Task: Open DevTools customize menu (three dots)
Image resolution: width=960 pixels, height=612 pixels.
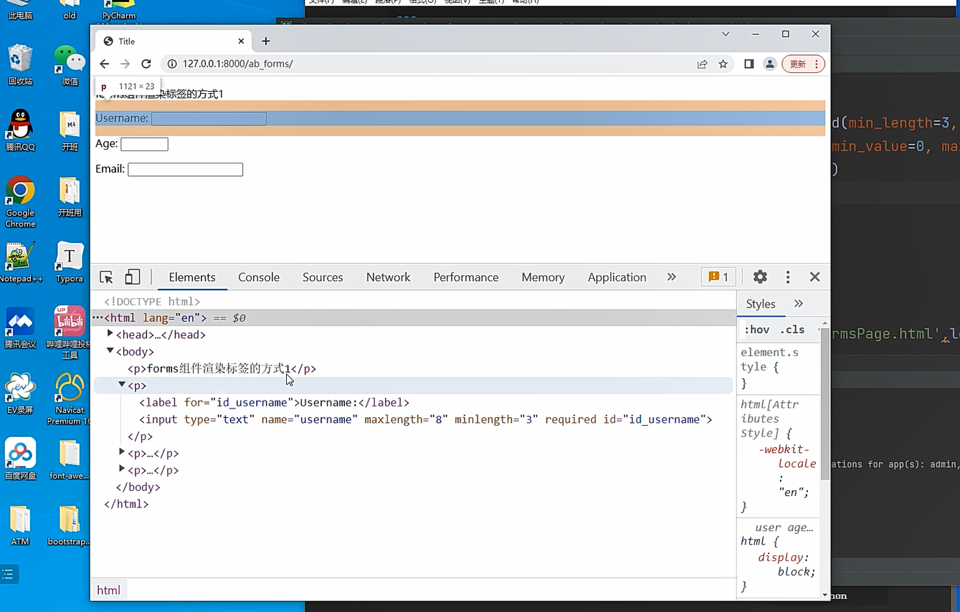Action: click(788, 277)
